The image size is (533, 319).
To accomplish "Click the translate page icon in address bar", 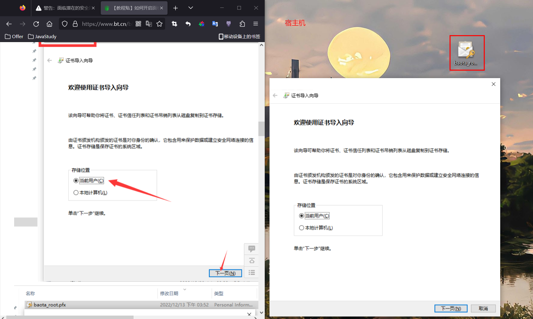I will pyautogui.click(x=149, y=24).
